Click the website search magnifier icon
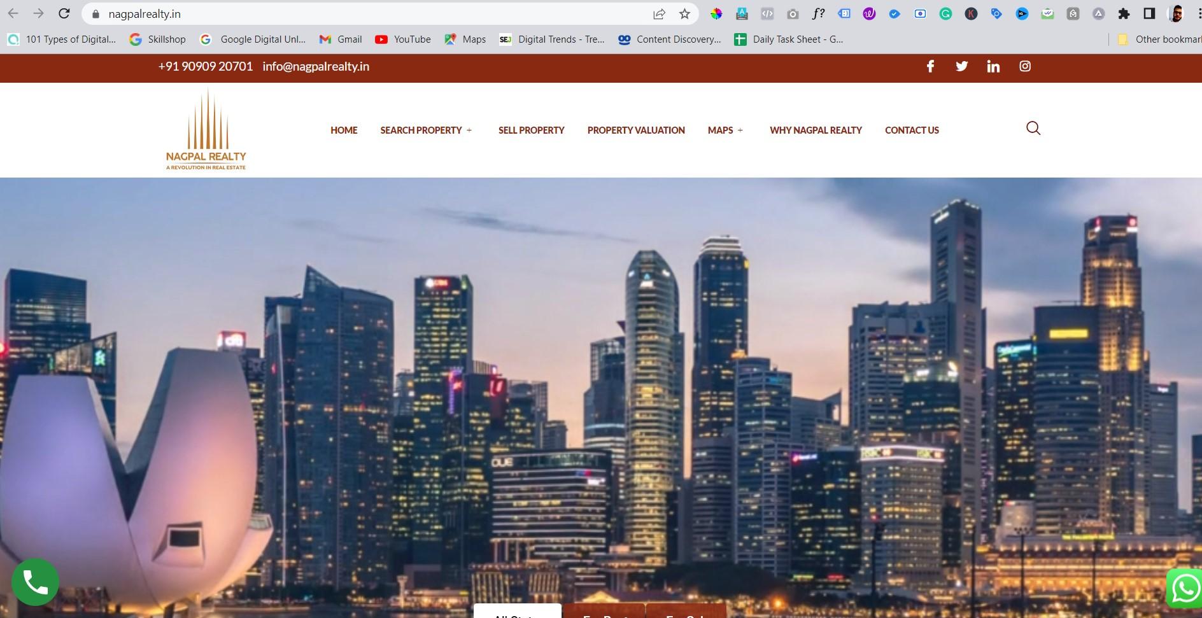1202x618 pixels. [x=1033, y=129]
